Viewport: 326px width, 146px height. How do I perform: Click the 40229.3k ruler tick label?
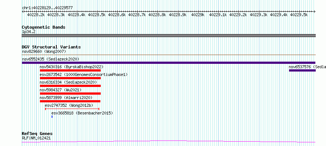click(x=259, y=15)
